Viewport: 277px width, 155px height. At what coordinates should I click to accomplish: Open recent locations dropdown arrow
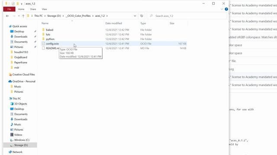[x=19, y=16]
